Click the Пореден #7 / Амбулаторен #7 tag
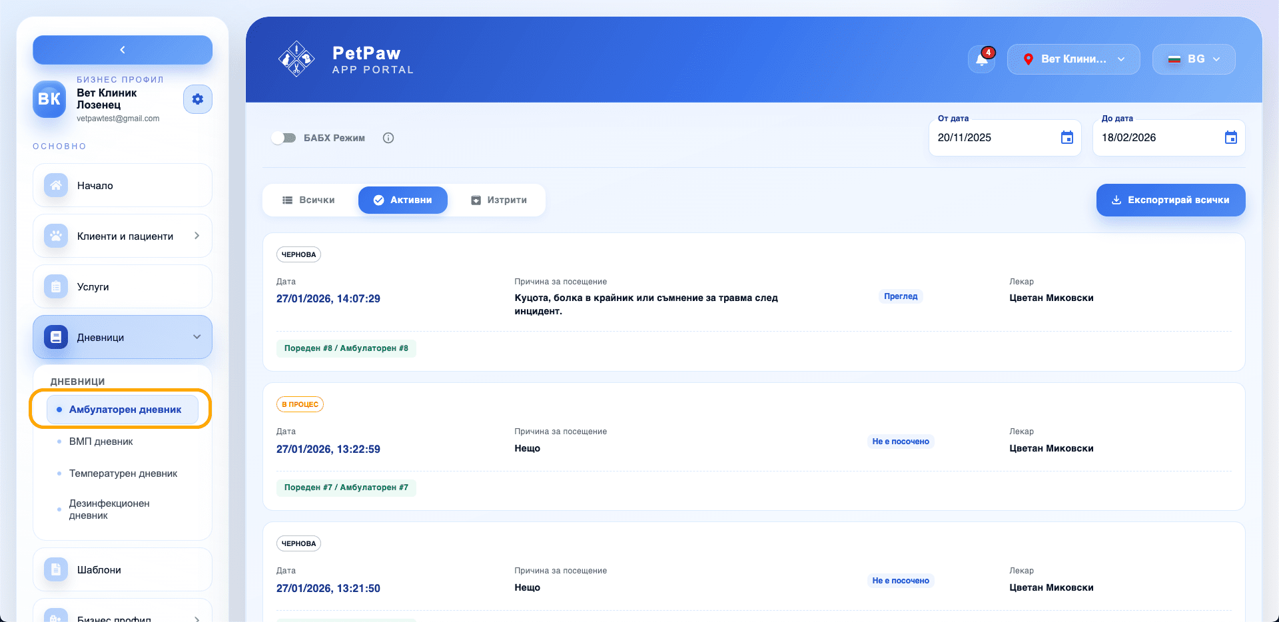 point(346,487)
